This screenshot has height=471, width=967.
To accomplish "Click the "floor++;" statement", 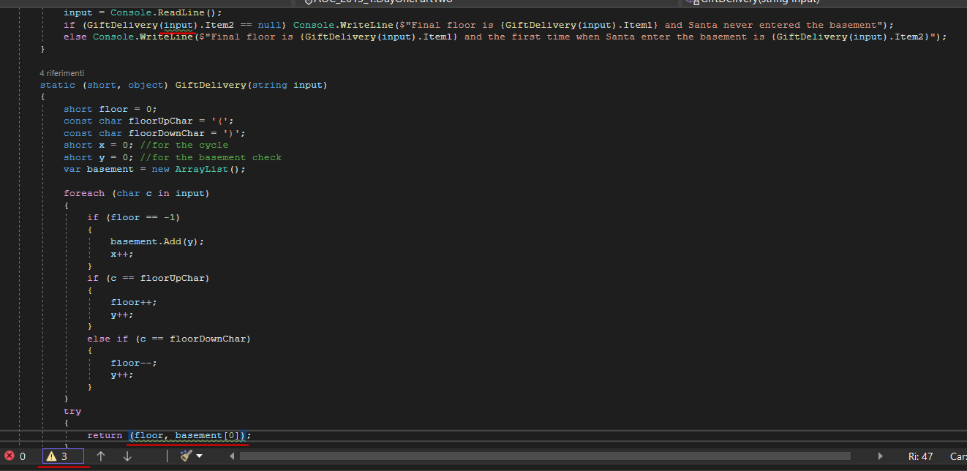I will click(x=134, y=302).
